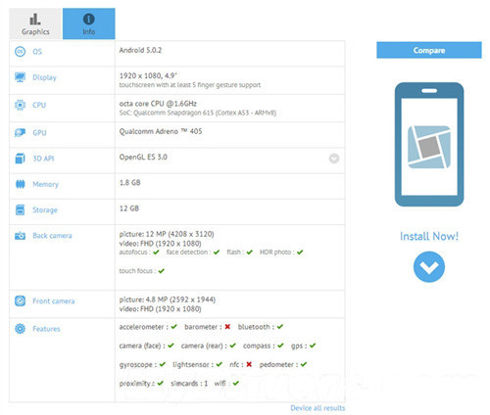
Task: Click the Features gear icon
Action: pyautogui.click(x=20, y=329)
